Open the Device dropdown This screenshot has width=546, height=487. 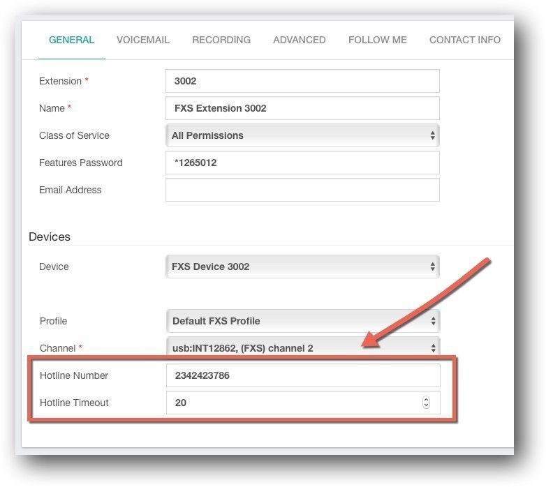(x=302, y=267)
